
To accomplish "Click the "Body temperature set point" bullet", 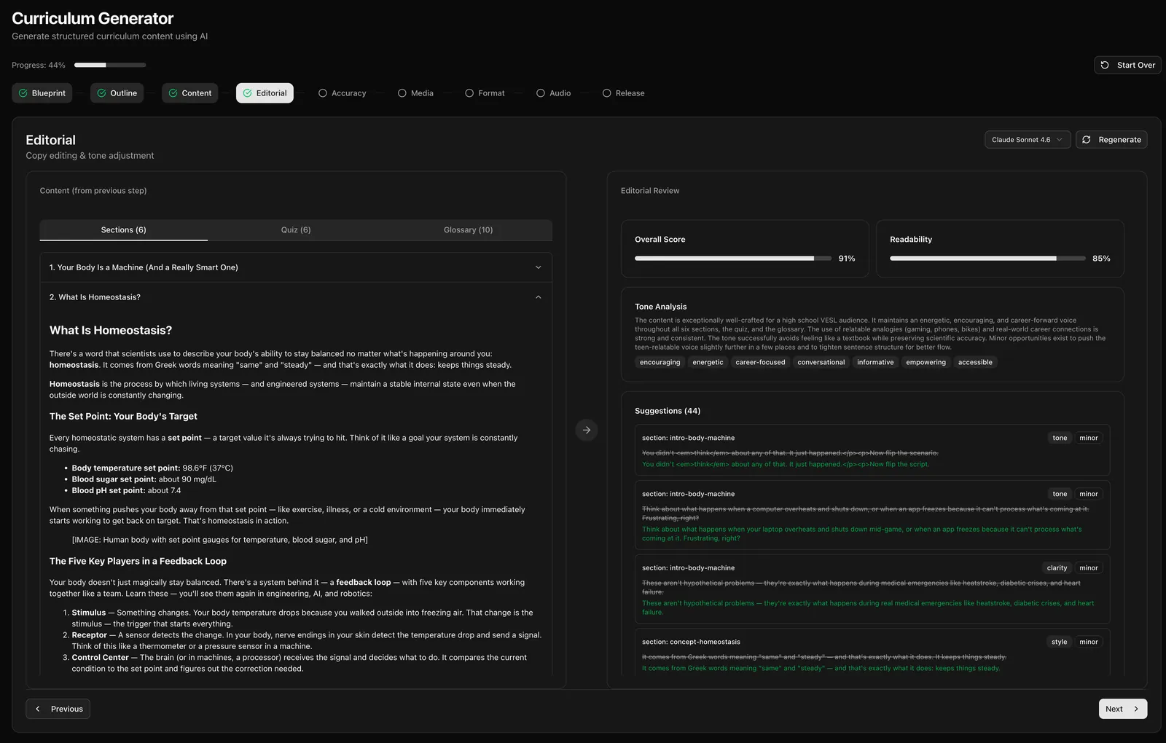I will click(x=152, y=468).
